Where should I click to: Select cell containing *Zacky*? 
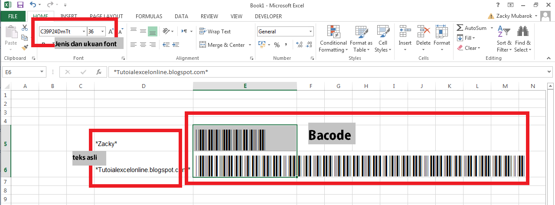click(144, 138)
